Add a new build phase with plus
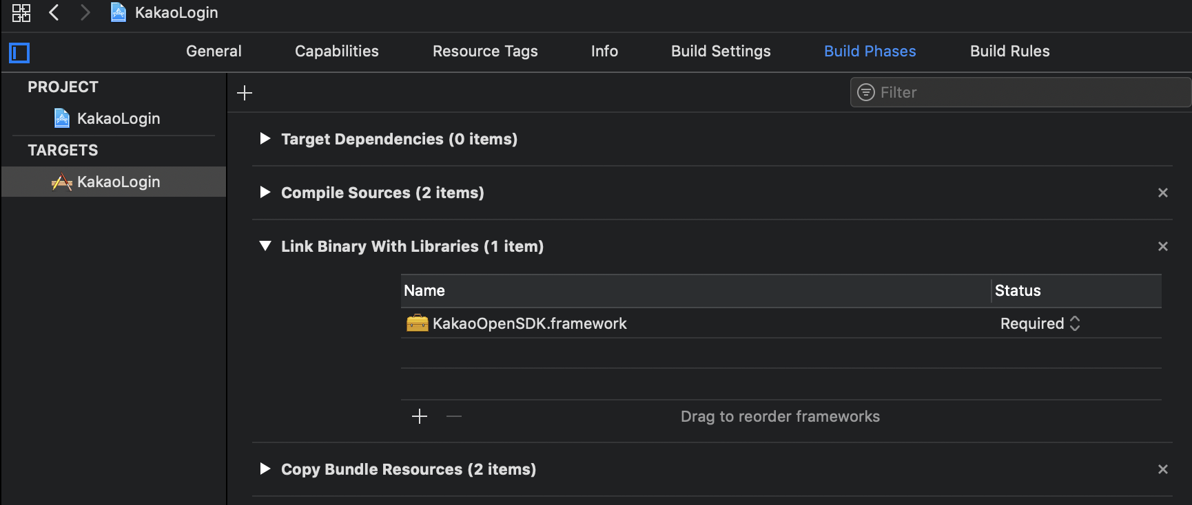 tap(245, 93)
